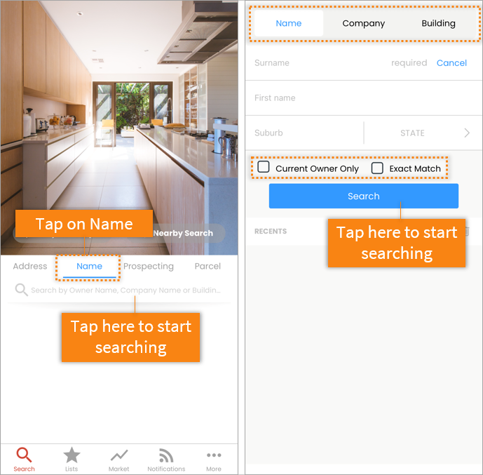Select the Prospecting search tab
Image resolution: width=483 pixels, height=475 pixels.
(149, 267)
